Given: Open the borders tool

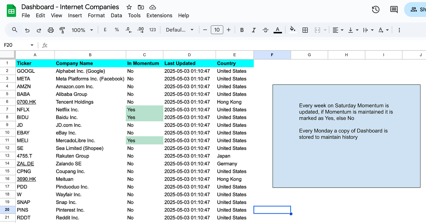Looking at the screenshot, I should click(x=305, y=30).
